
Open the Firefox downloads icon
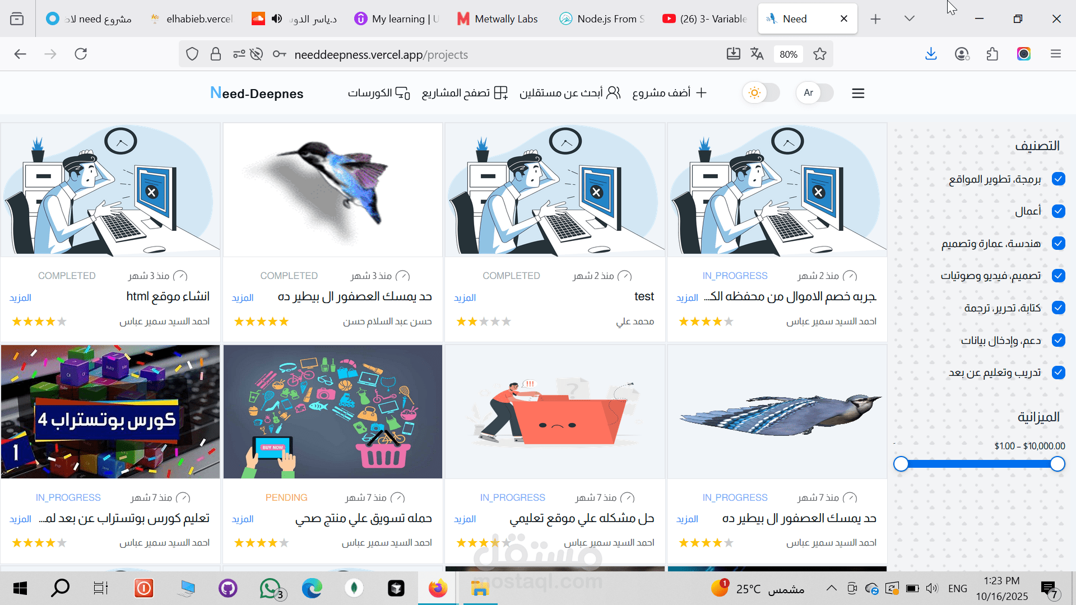point(931,54)
